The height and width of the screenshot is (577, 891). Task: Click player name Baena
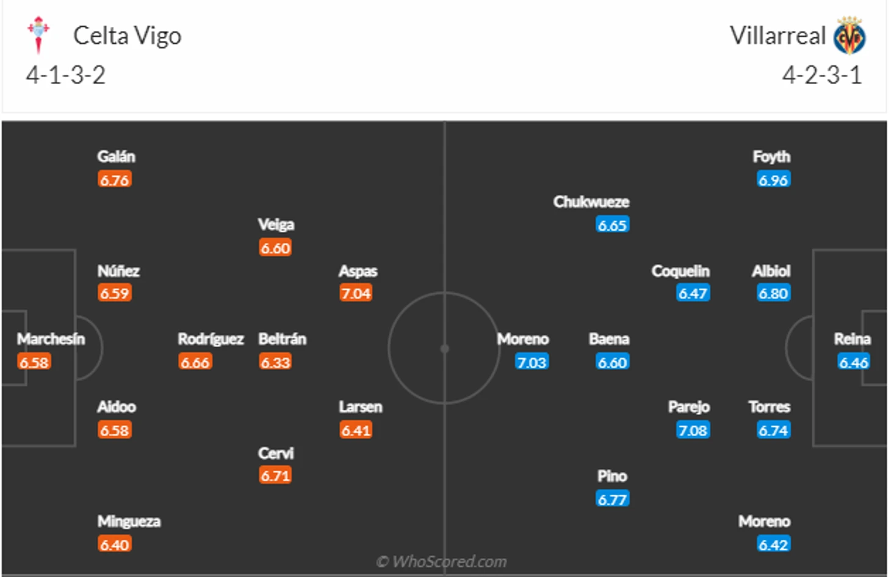point(609,339)
